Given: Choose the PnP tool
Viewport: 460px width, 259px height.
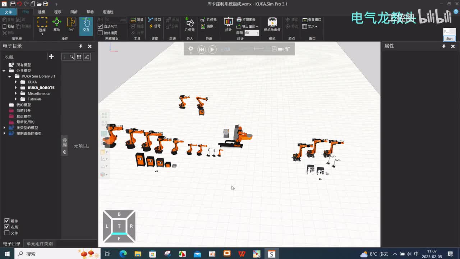Looking at the screenshot, I should coord(72,25).
